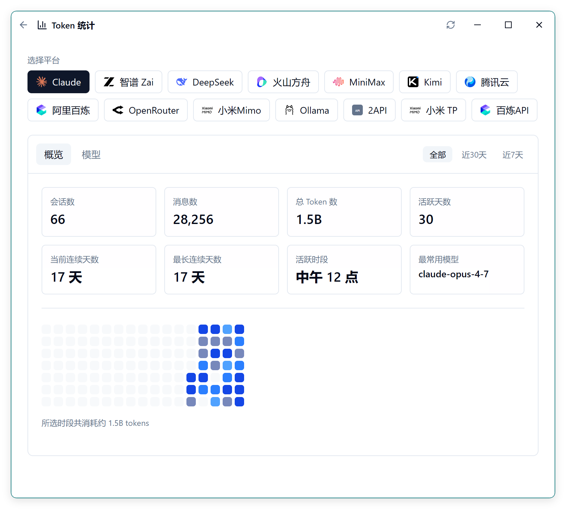Click the 会话数 66 card
Viewport: 566px width, 509px height.
tap(99, 212)
